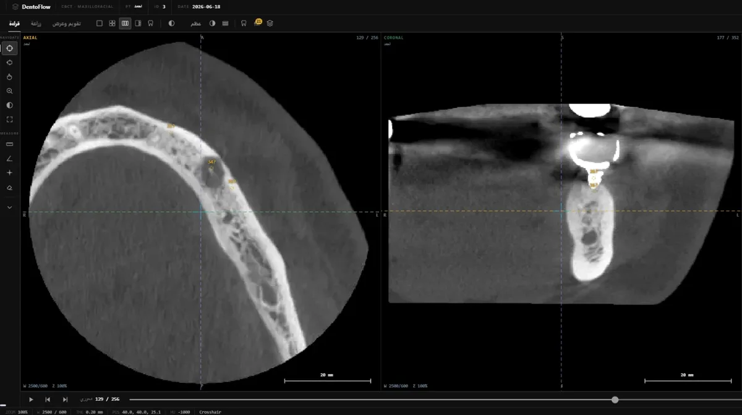
Task: Click the Fit-to-view frame icon
Action: click(x=9, y=119)
